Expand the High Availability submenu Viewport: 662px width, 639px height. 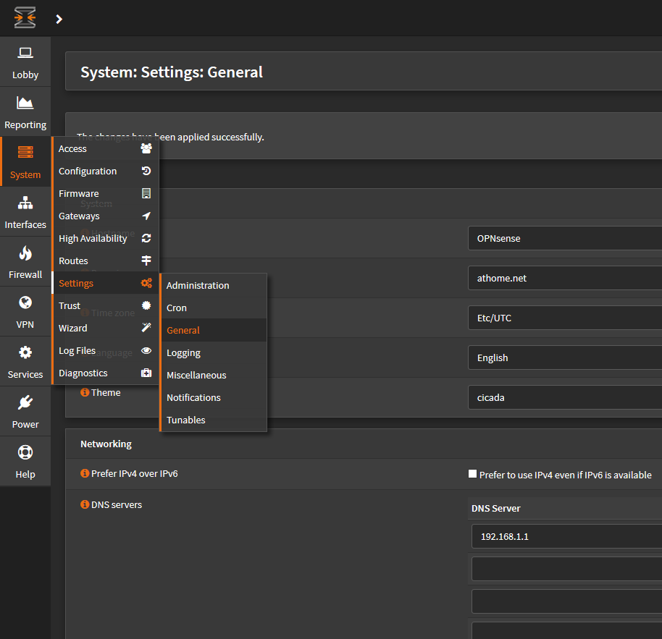click(105, 238)
